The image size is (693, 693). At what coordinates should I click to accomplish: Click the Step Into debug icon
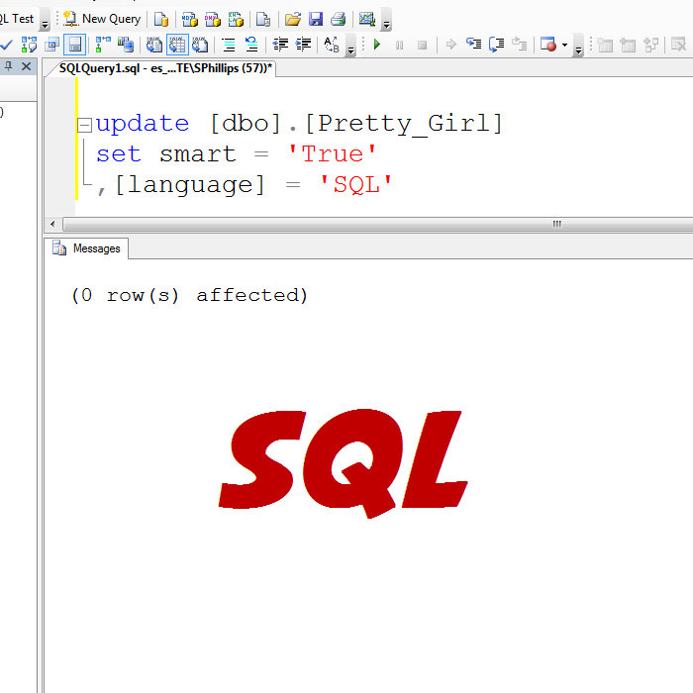[x=473, y=45]
